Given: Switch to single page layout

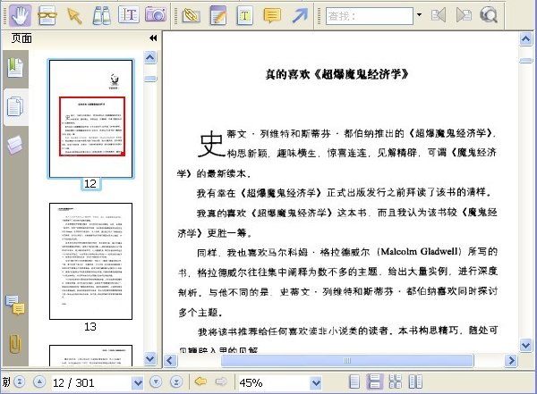Looking at the screenshot, I should coord(354,381).
